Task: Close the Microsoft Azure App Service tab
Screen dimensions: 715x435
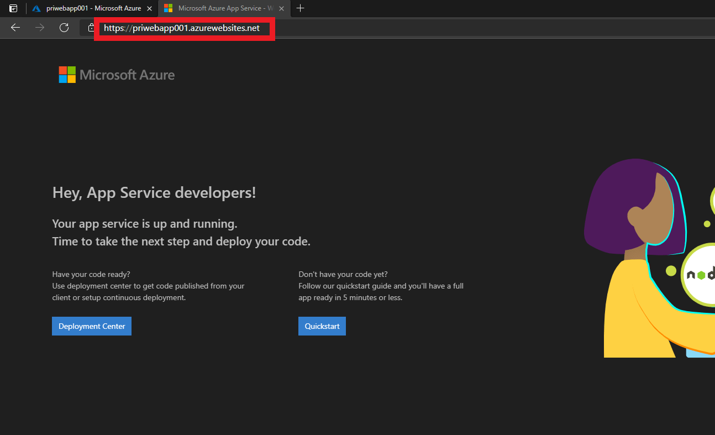Action: [x=282, y=8]
